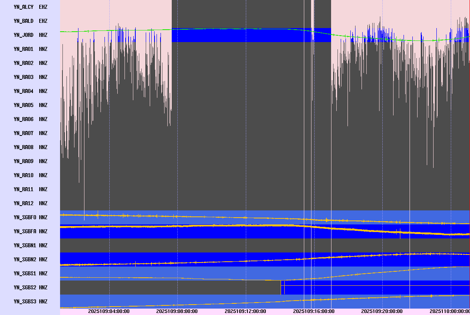The height and width of the screenshot is (315, 470).
Task: Select the YN_RA05 HNZ channel label
Action: tap(30, 105)
